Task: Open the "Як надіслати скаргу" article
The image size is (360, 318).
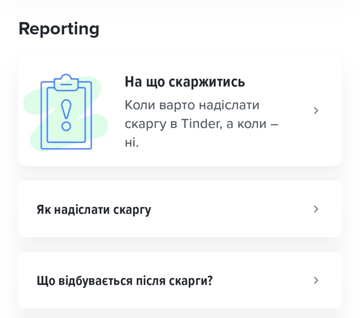Action: pos(94,210)
